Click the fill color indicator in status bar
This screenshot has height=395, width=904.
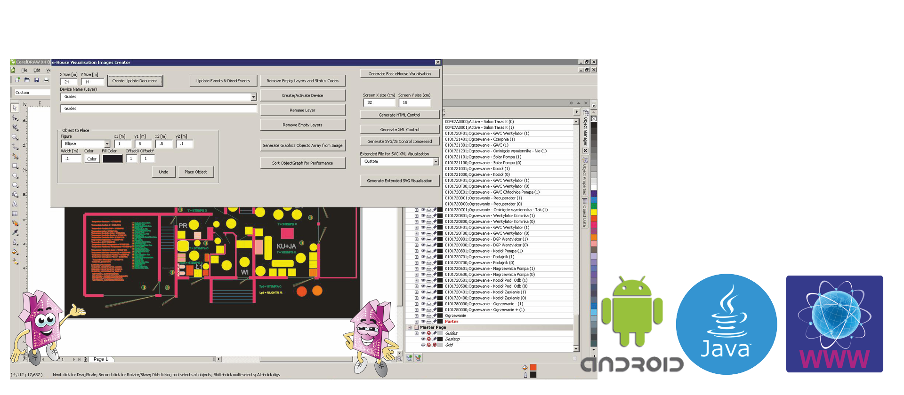(533, 367)
